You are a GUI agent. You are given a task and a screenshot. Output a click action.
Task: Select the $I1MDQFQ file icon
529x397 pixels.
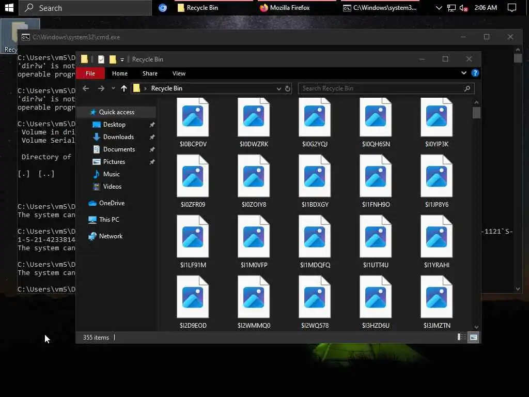click(x=315, y=236)
